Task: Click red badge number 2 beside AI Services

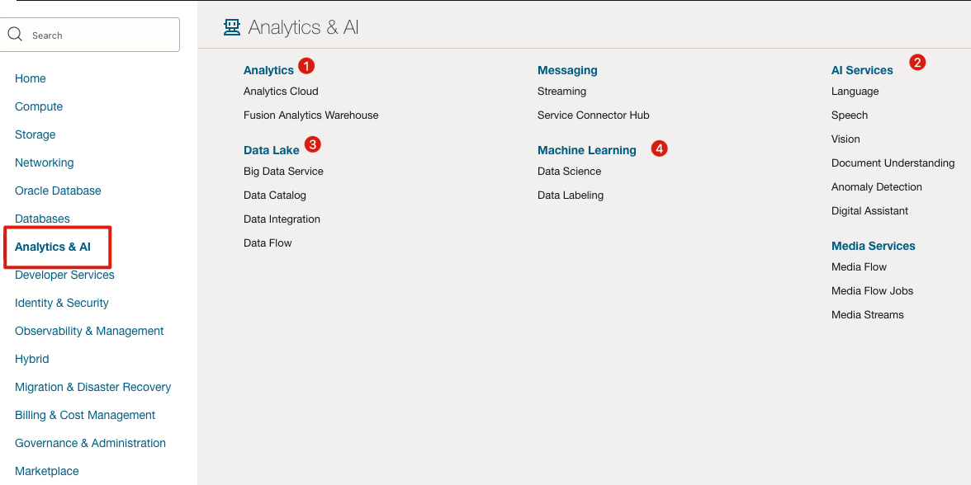Action: 917,62
